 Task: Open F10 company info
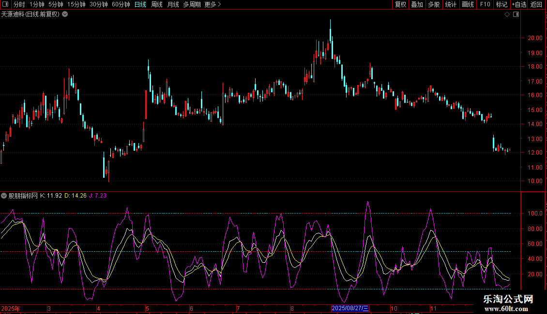485,4
